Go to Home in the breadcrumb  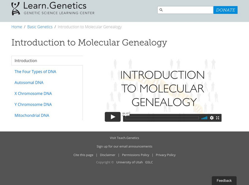tap(17, 27)
